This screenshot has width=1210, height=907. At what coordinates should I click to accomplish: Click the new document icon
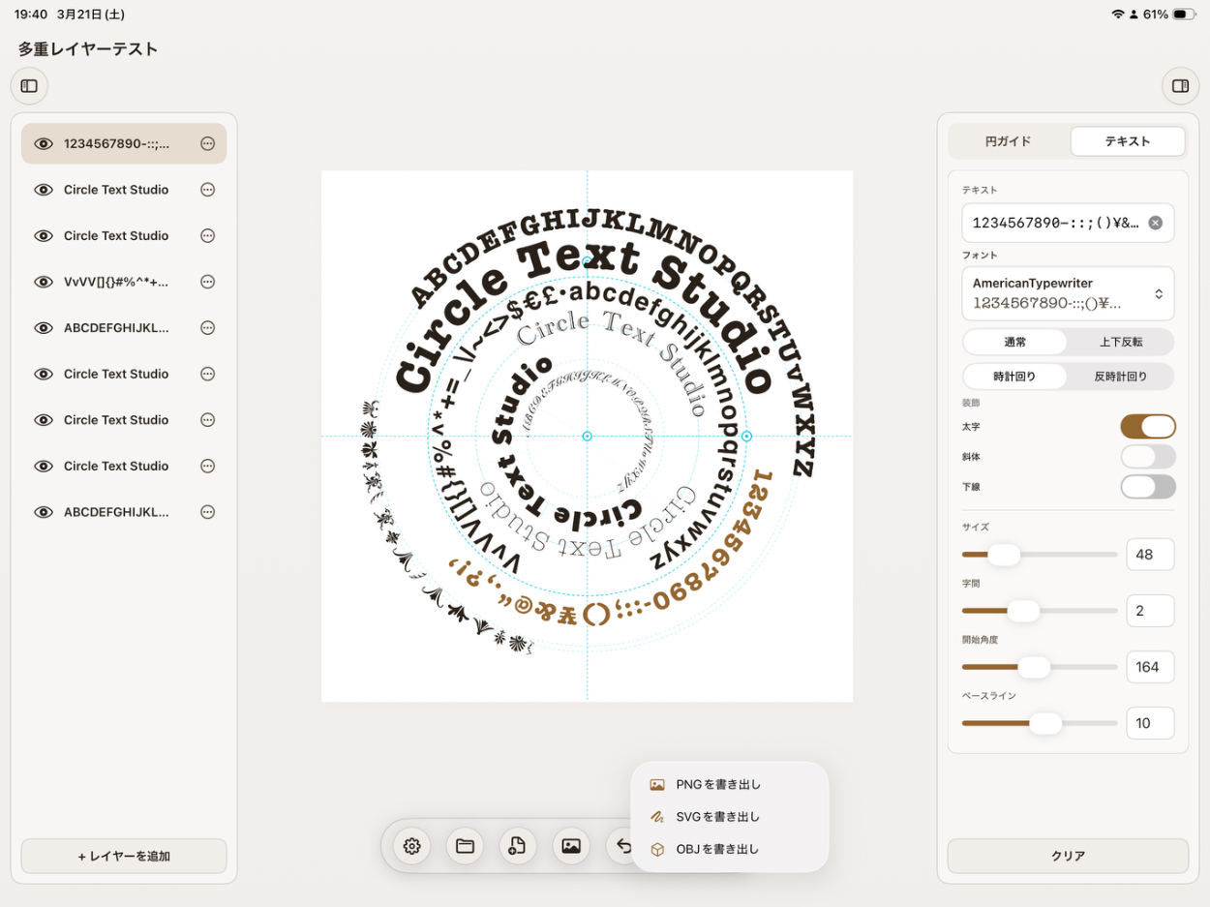(518, 846)
